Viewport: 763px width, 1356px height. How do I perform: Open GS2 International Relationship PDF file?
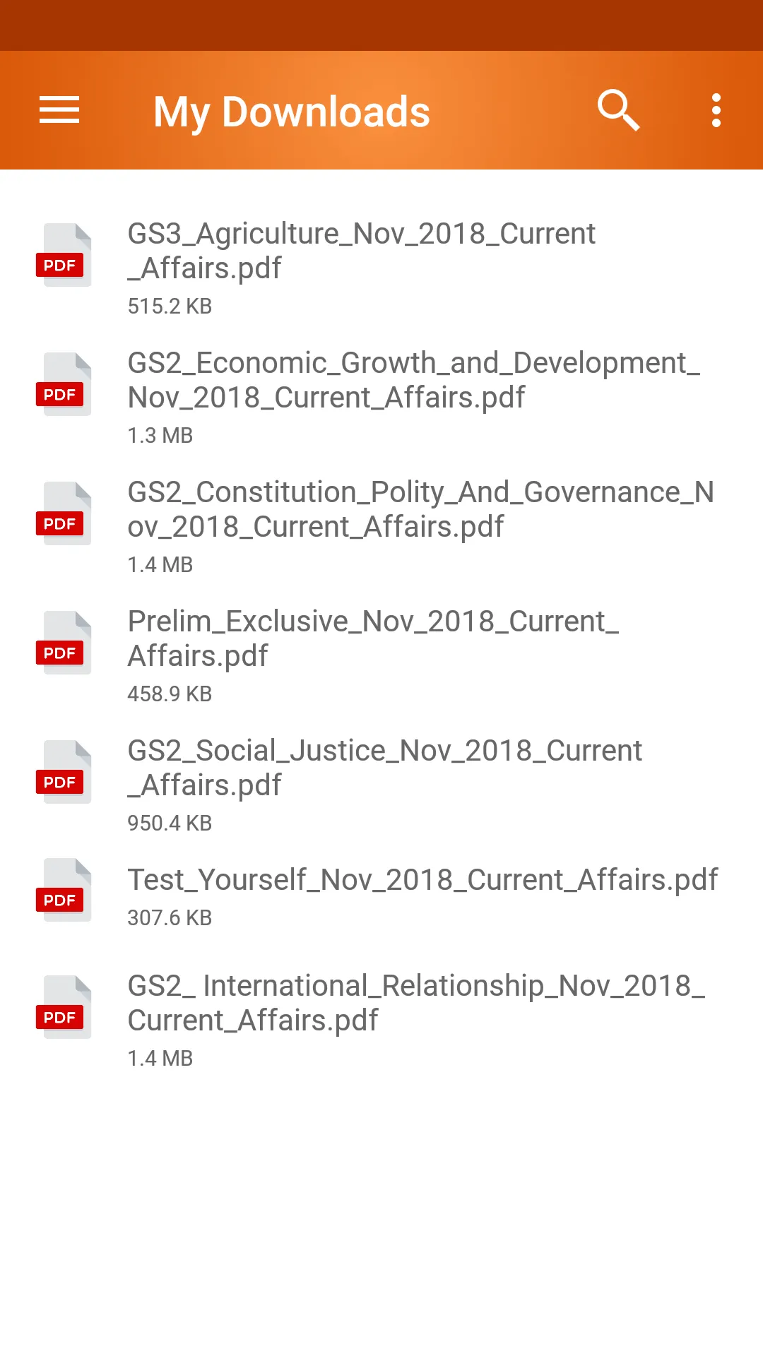(416, 1003)
